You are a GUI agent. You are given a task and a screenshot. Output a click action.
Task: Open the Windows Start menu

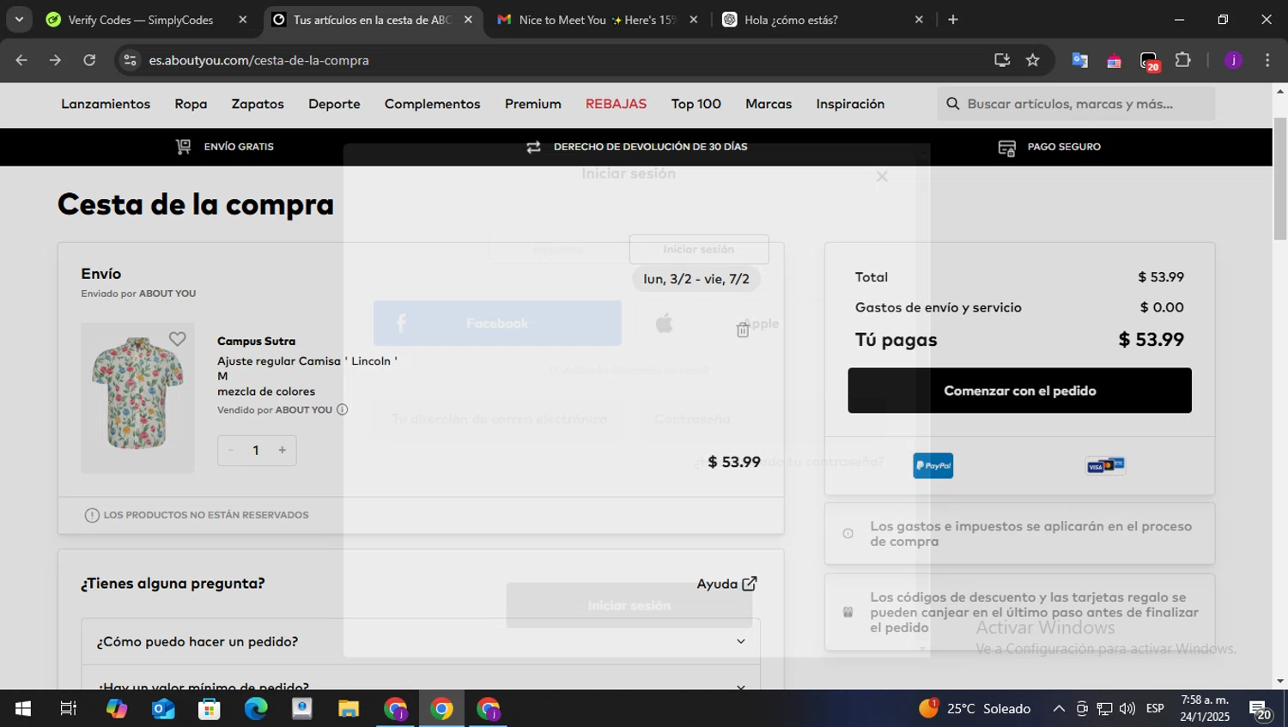click(x=23, y=709)
